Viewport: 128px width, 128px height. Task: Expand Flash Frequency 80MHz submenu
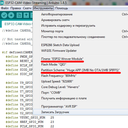click(x=80, y=76)
